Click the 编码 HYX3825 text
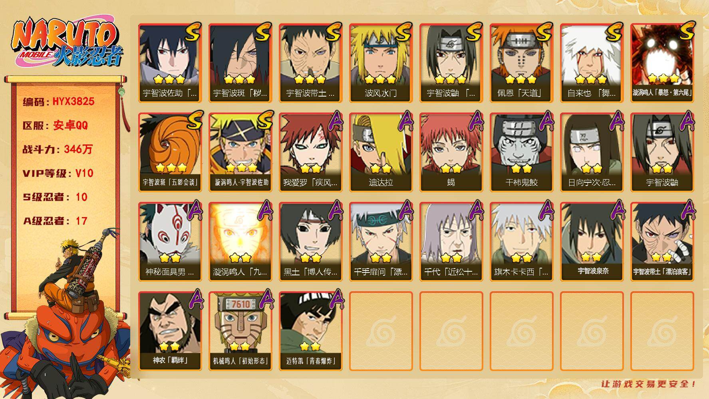This screenshot has width=709, height=399. (x=58, y=101)
